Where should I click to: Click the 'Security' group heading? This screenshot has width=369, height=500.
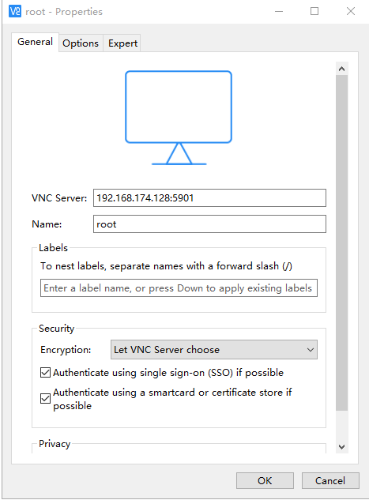[56, 329]
